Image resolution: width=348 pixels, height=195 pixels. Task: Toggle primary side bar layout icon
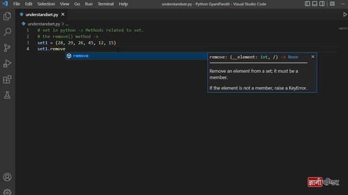pos(307,4)
